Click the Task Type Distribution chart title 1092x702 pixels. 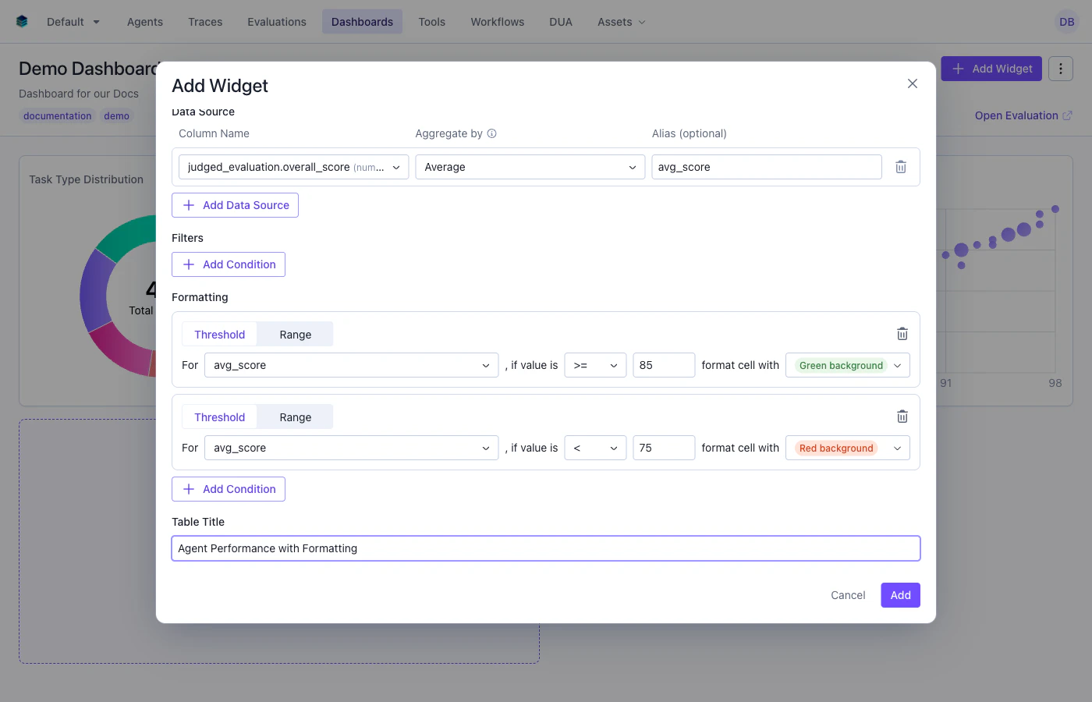[x=87, y=179]
